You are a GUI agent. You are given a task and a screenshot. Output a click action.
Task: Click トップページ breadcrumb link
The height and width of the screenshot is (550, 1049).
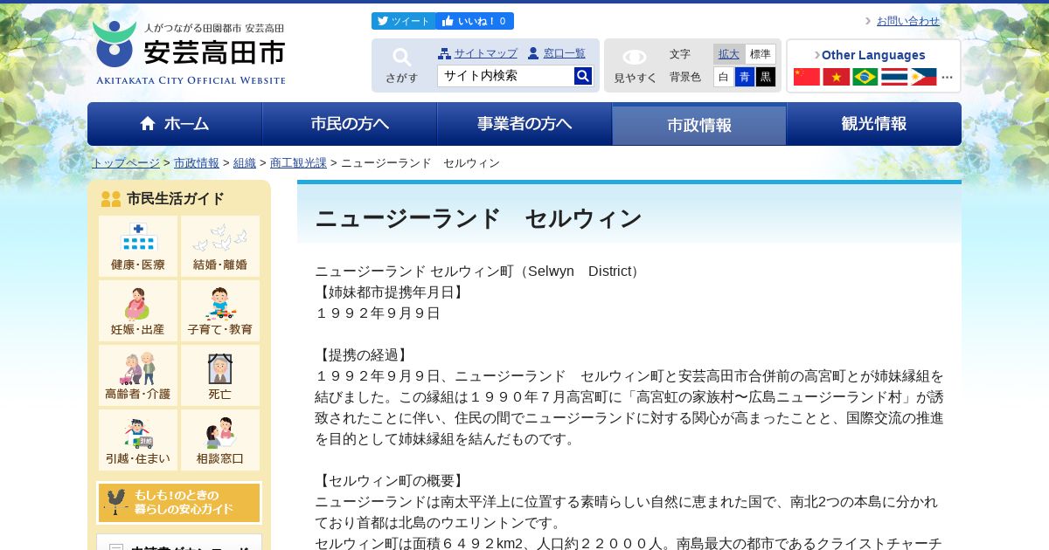point(126,163)
